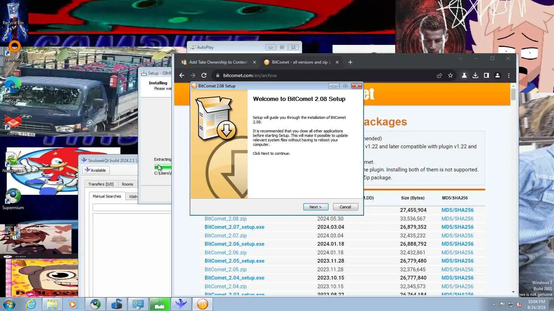Download BitComet_2.07.zip
Viewport: 554px width, 311px height.
(x=226, y=236)
